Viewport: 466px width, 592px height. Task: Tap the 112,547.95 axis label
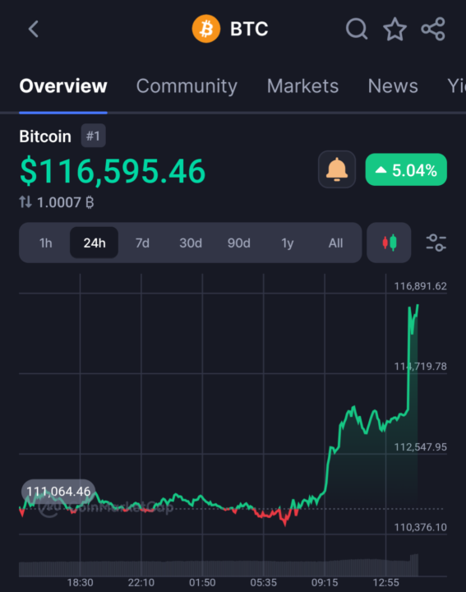click(x=420, y=447)
